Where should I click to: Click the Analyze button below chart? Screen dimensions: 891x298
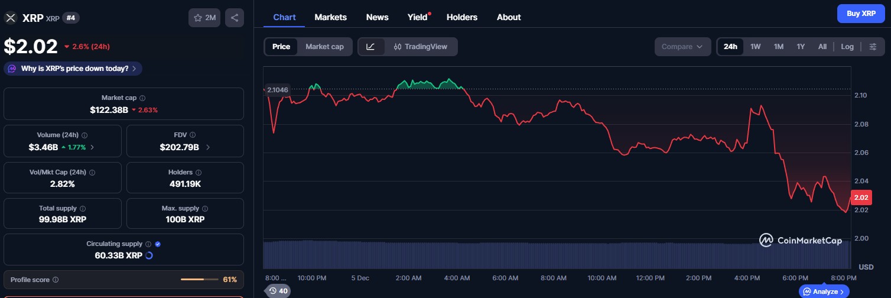tap(824, 291)
